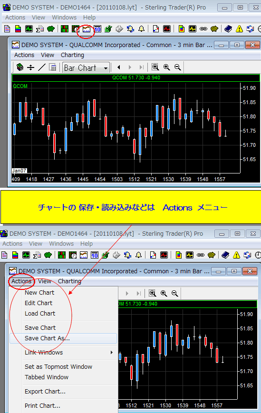261x413 pixels.
Task: Click the keyboard icon in the upper main toolbar
Action: tap(119, 29)
